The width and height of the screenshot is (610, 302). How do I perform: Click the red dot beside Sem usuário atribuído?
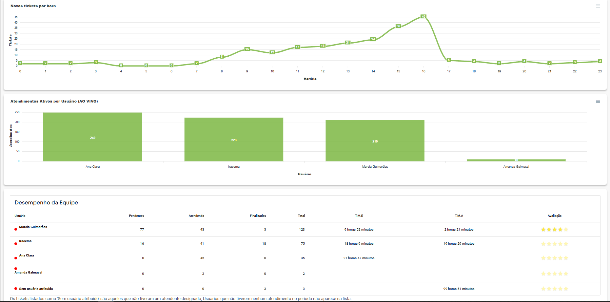tap(15, 289)
